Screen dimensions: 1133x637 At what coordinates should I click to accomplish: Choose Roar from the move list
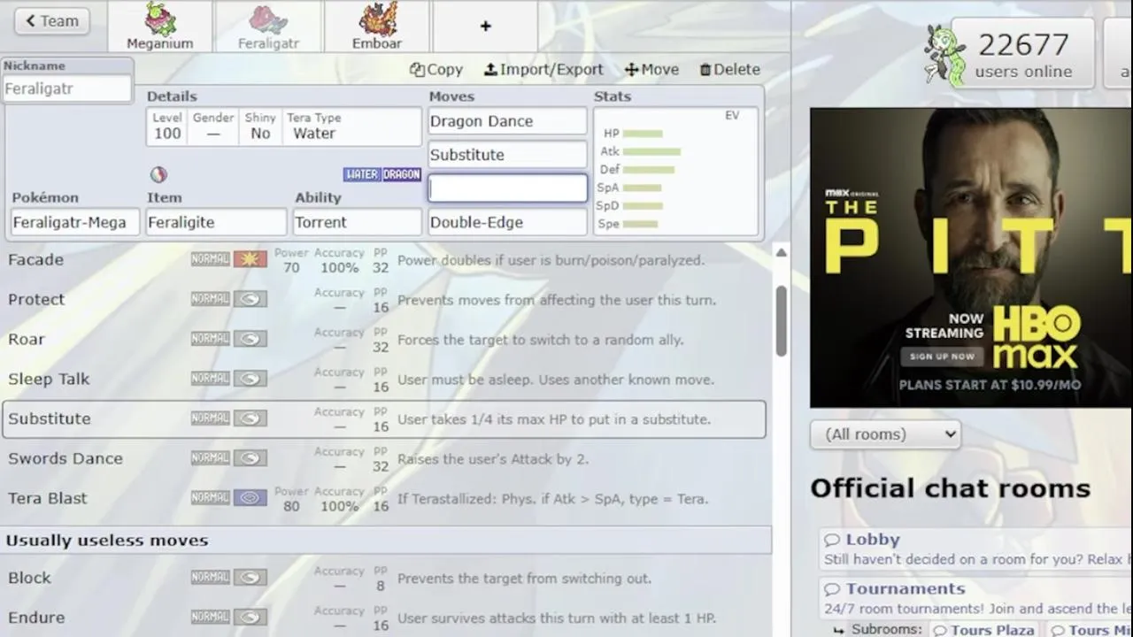(384, 340)
